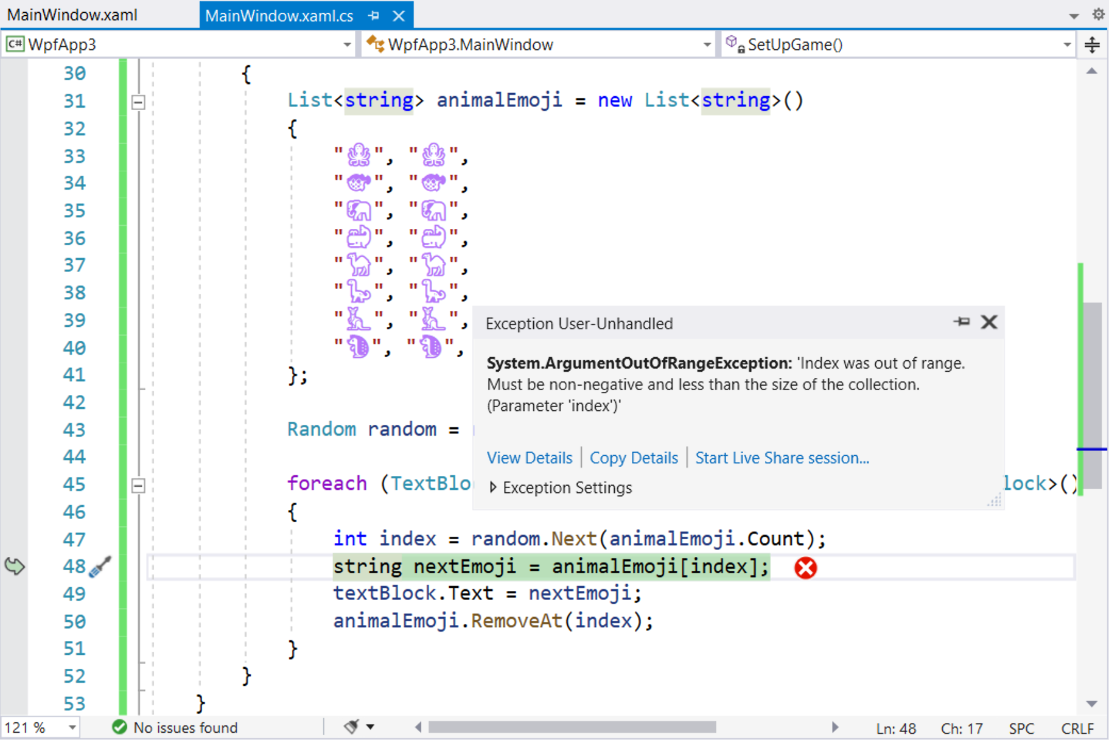Click the foreach keyword on line 45
The height and width of the screenshot is (740, 1109).
pos(327,483)
